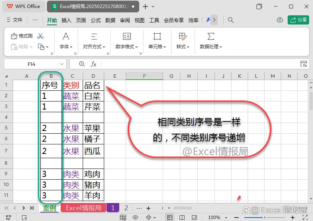
Task: Open the 文件 file menu
Action: tap(15, 20)
